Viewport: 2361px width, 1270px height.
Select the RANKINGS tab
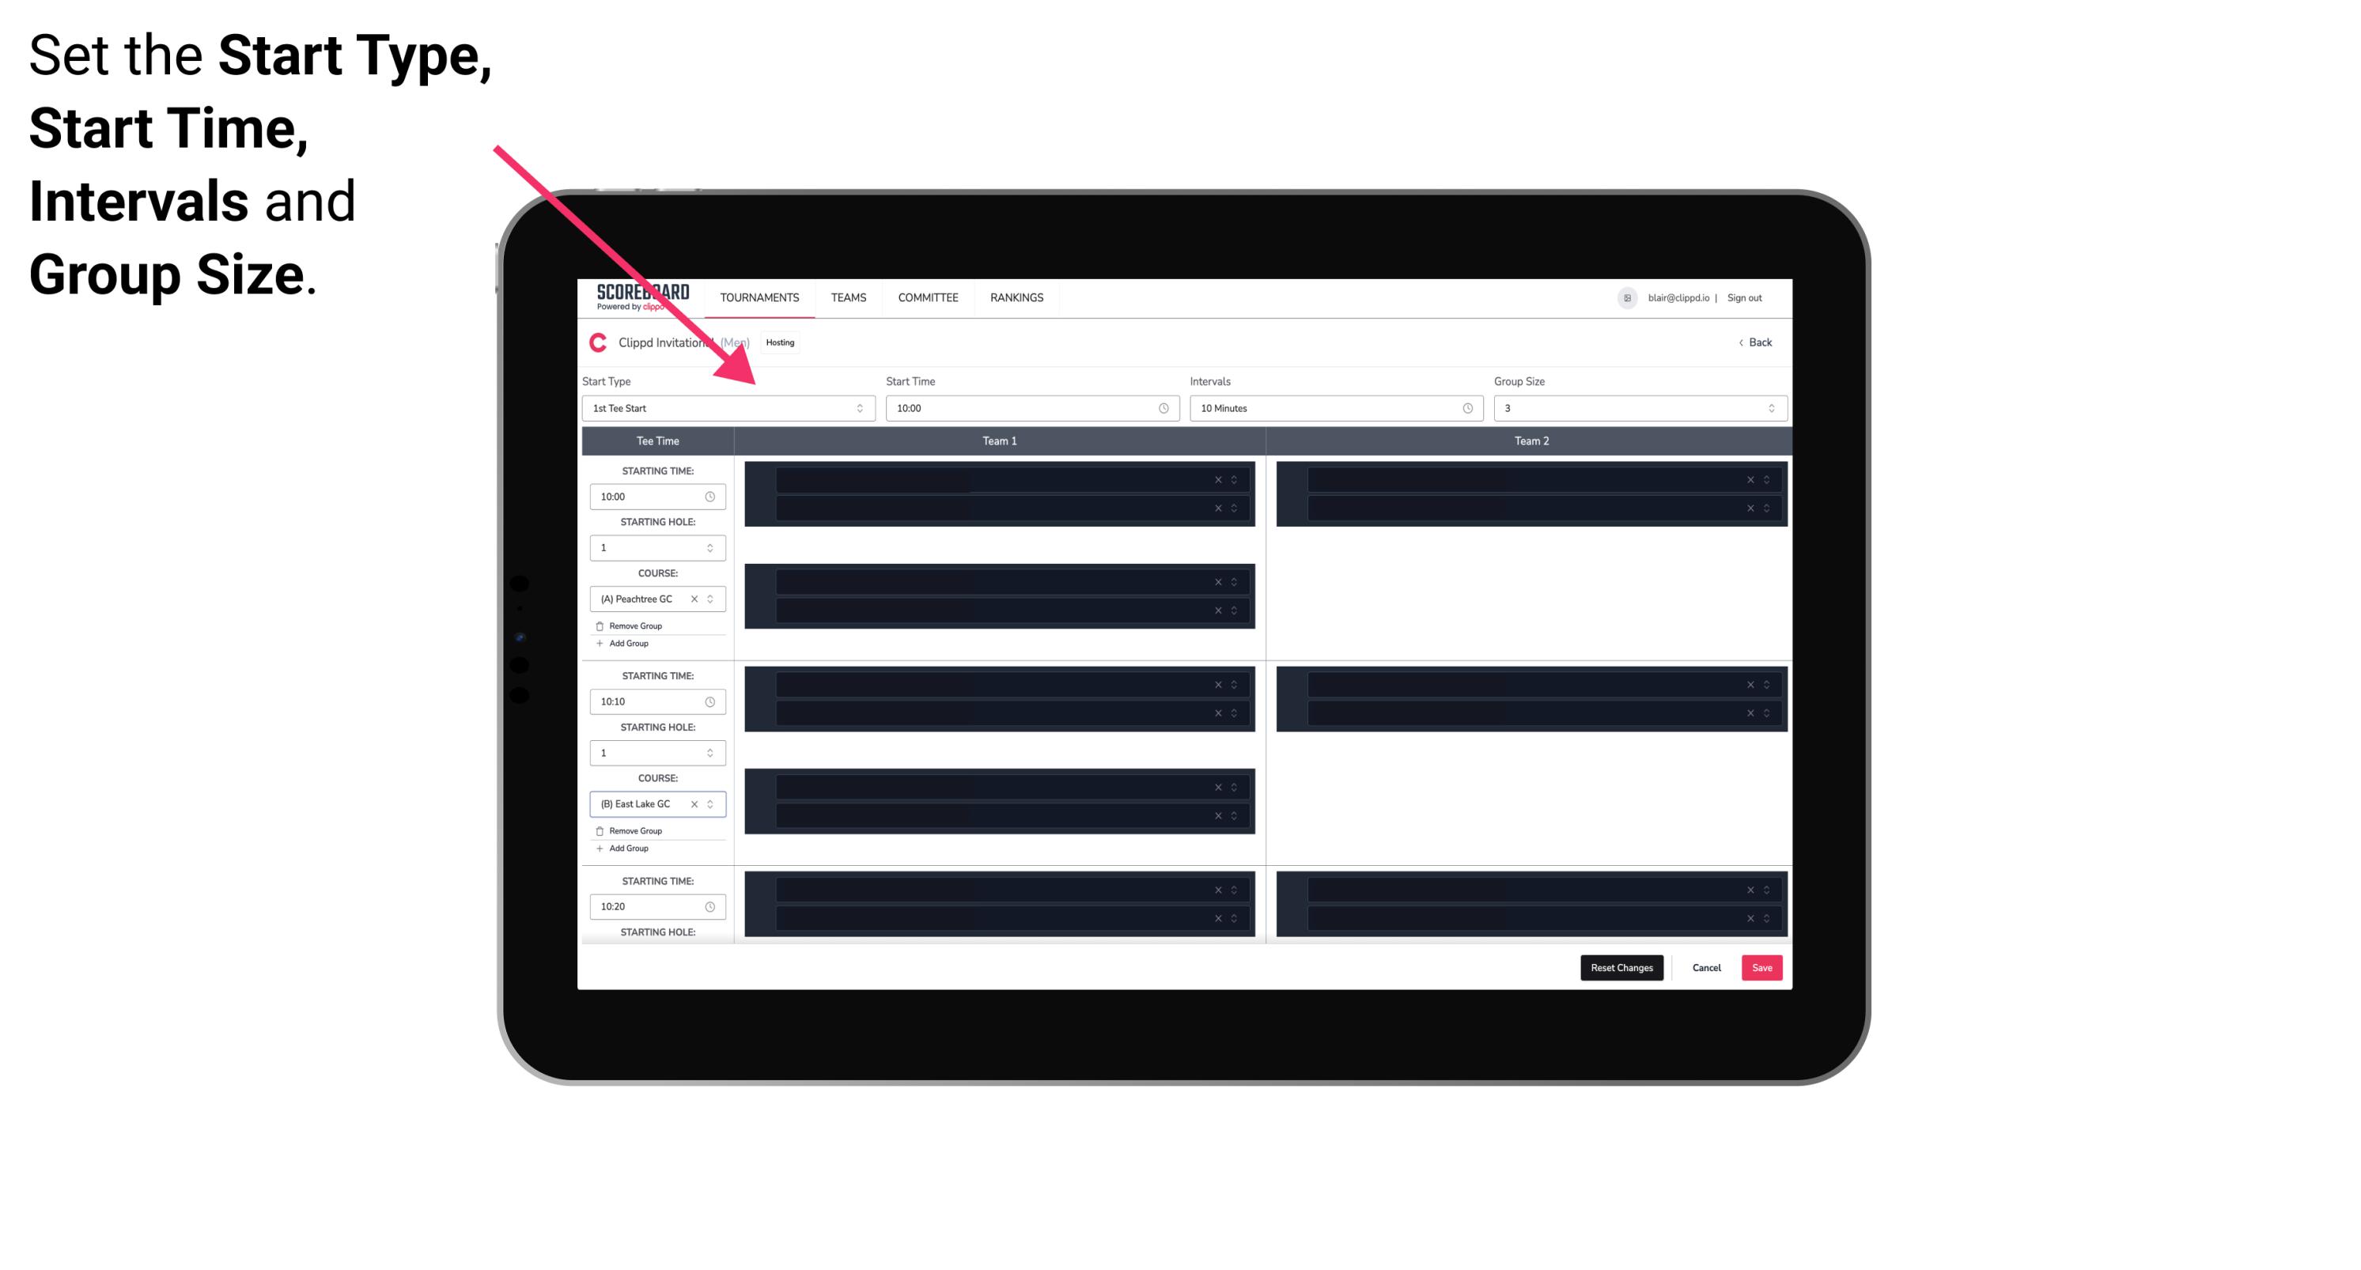point(1016,297)
